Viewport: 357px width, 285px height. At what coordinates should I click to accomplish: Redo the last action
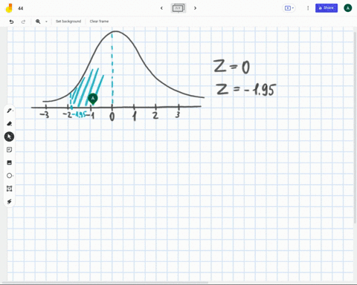(23, 22)
